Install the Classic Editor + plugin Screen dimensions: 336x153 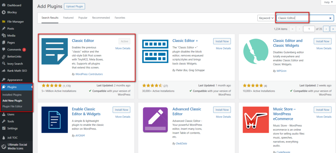[222, 41]
